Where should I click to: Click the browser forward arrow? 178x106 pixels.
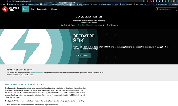(x=4, y=1)
